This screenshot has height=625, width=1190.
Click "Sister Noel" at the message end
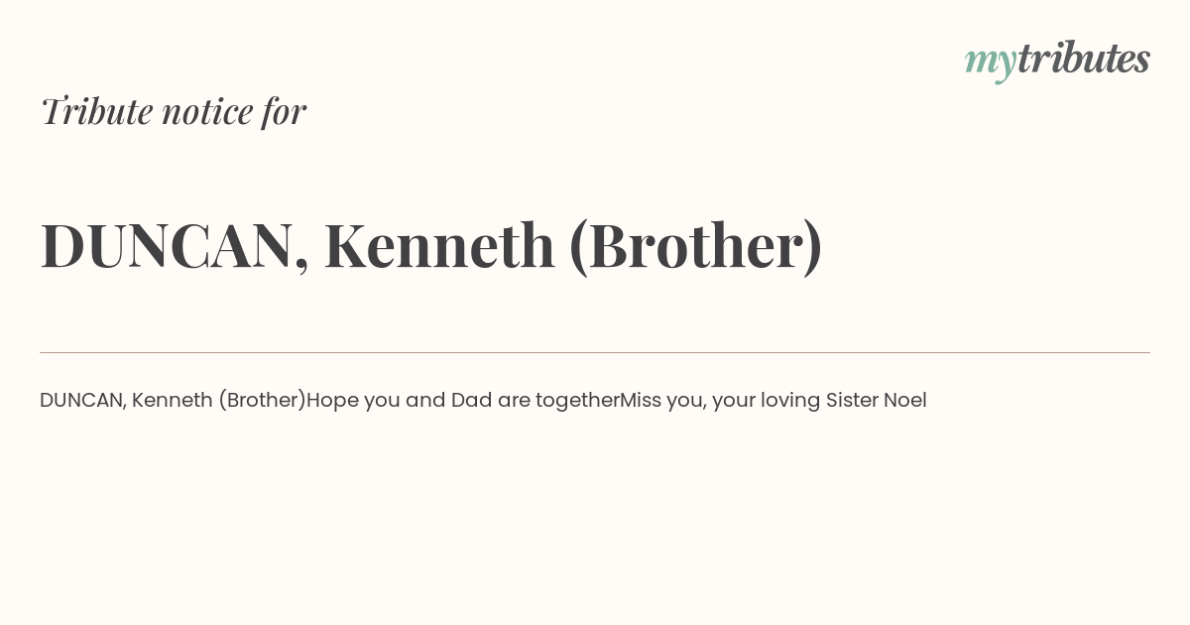pos(877,400)
